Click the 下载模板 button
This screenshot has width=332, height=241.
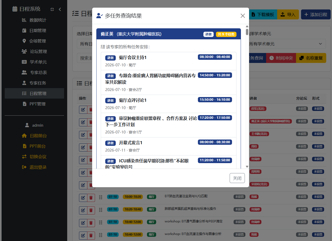pyautogui.click(x=263, y=14)
